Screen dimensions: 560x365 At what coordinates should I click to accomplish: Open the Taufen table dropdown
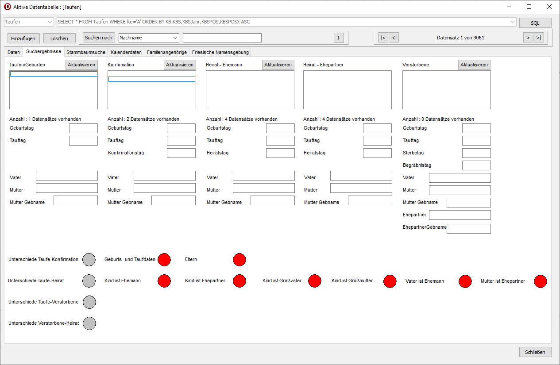pyautogui.click(x=49, y=22)
